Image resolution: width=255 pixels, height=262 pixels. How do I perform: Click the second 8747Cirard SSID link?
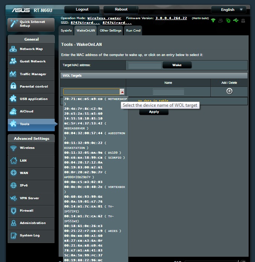117,23
